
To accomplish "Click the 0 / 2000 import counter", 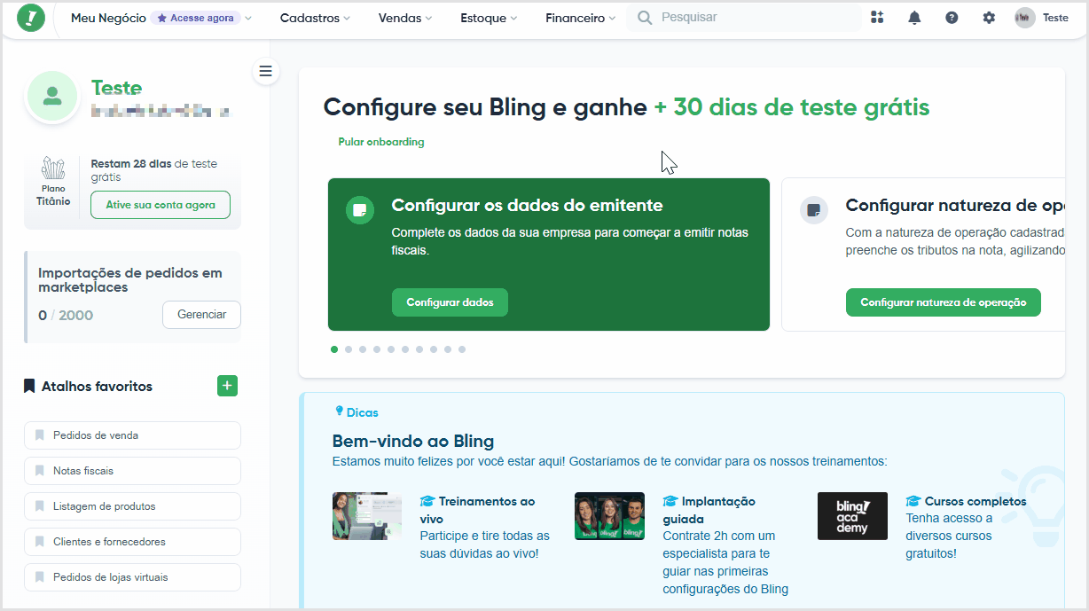I will click(66, 316).
